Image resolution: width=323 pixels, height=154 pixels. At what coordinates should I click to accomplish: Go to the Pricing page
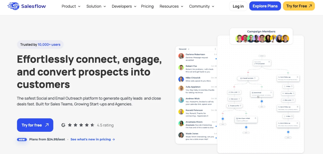[x=147, y=6]
